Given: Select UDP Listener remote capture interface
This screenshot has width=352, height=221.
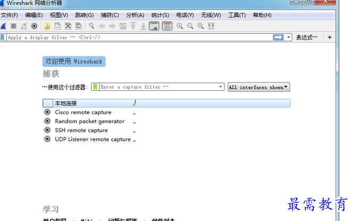Looking at the screenshot, I should [93, 139].
